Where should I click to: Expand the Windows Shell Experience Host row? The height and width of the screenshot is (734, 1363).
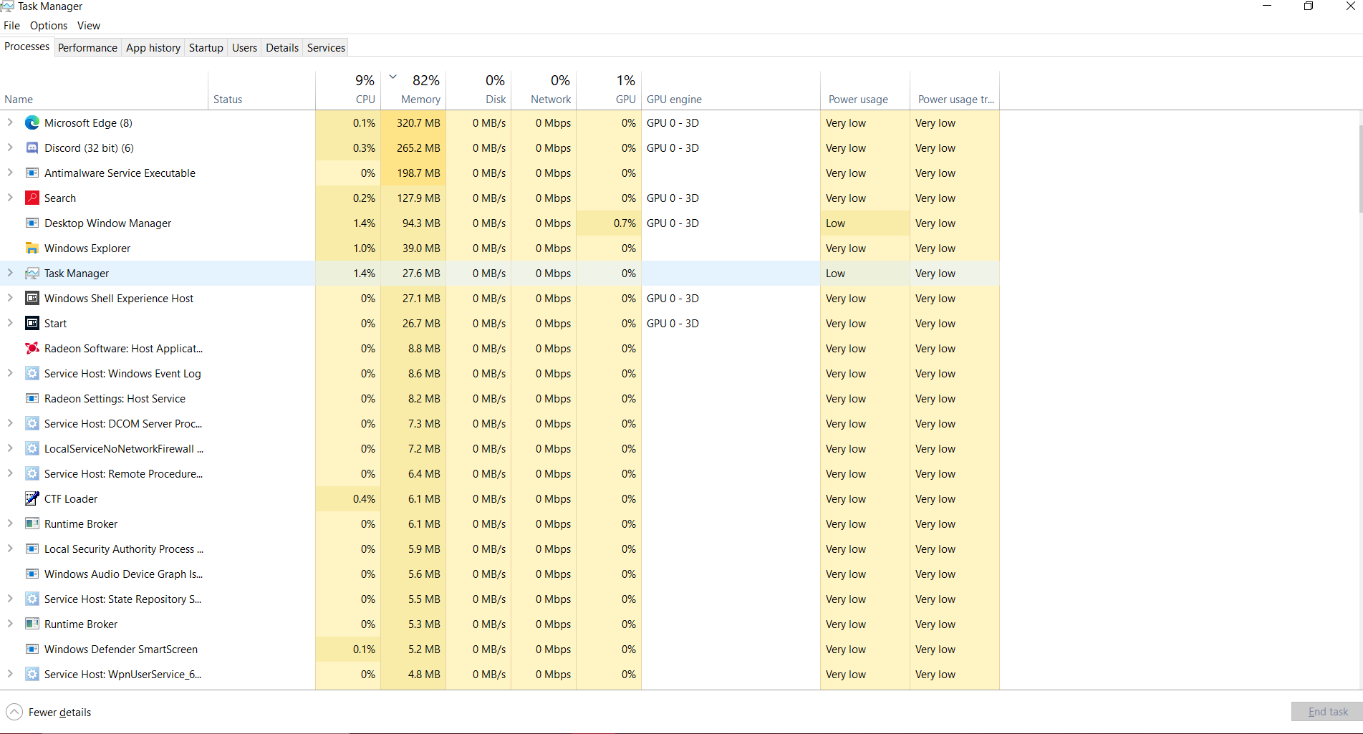point(10,299)
